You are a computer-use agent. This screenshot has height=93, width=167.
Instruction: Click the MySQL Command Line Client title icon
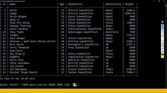pos(1,1)
